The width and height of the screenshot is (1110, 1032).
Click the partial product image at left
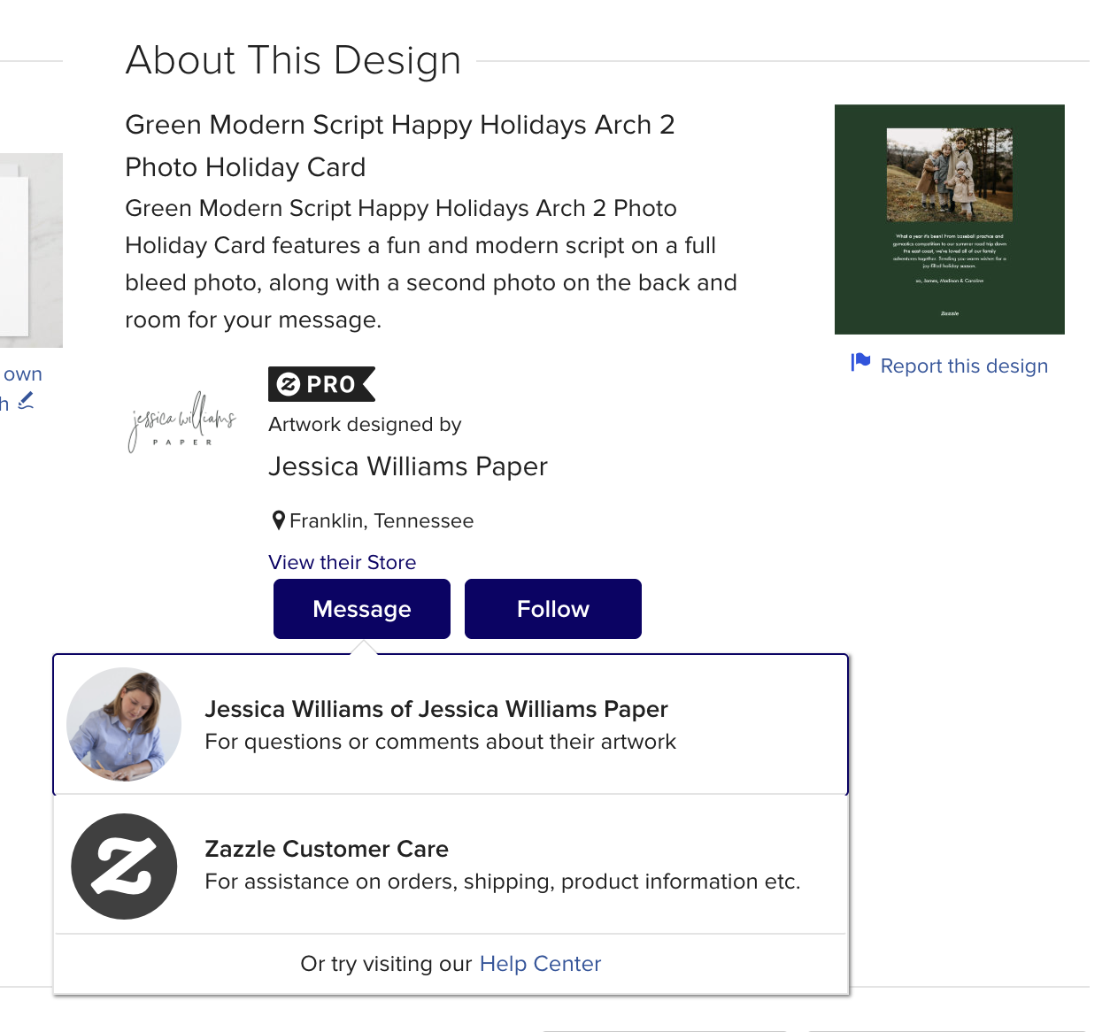click(31, 250)
